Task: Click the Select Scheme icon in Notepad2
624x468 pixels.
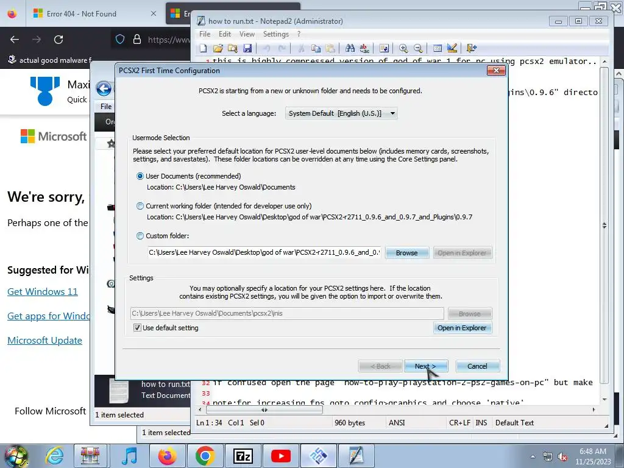Action: [438, 48]
